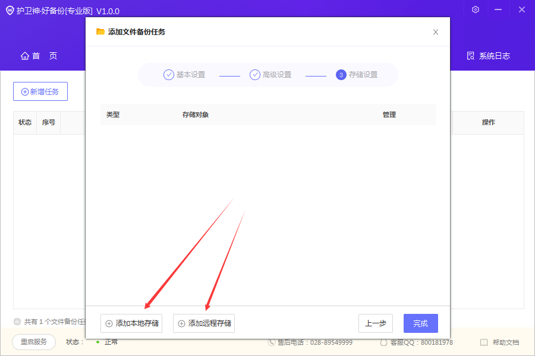Click 添加本地存储 button
This screenshot has width=535, height=356.
click(131, 323)
